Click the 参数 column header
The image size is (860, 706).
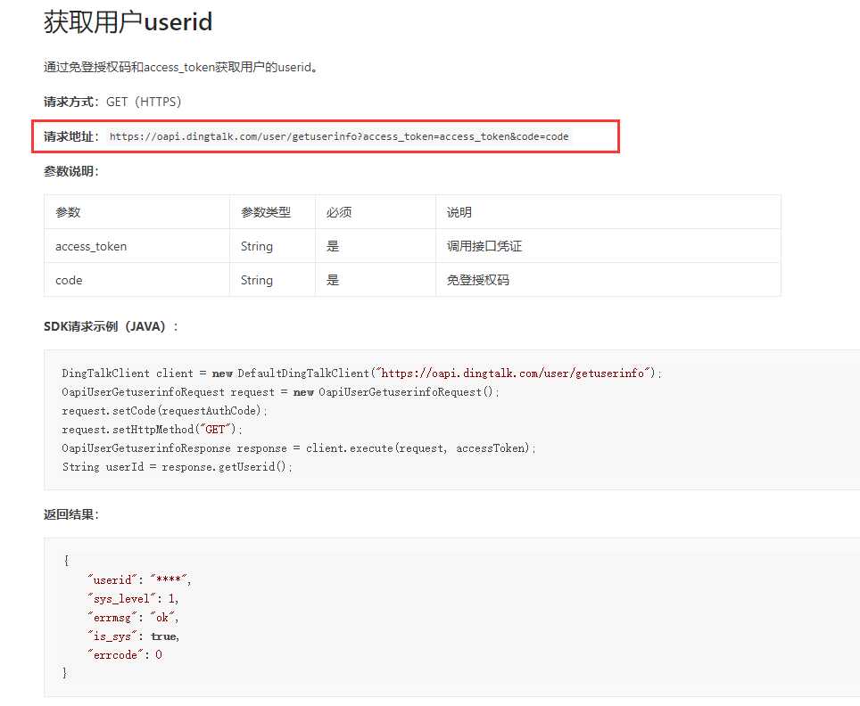pos(68,212)
